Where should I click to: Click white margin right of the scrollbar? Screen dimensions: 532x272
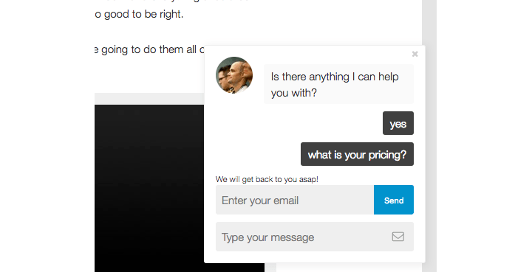click(484, 136)
